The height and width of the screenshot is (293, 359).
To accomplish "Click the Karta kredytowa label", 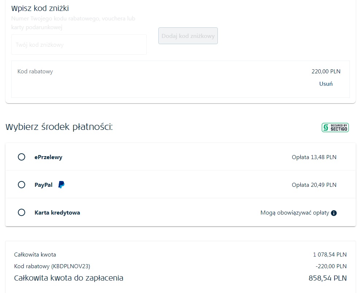I will pos(57,213).
